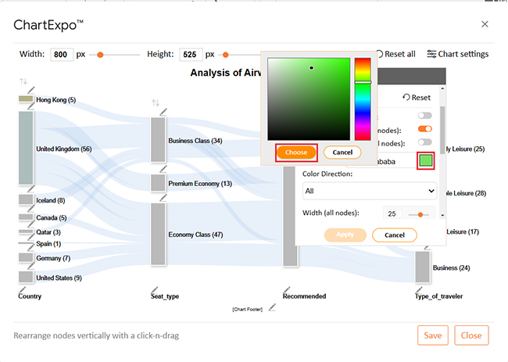
Task: Click the edit pencil above Economy Class node
Action: point(163,198)
